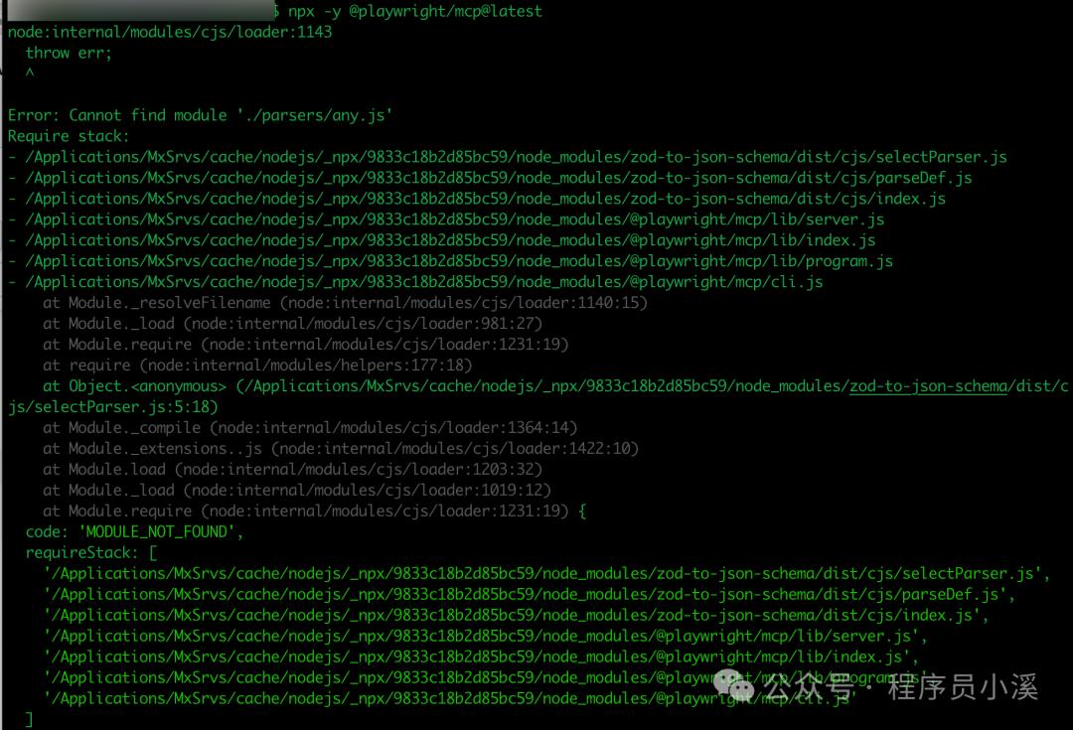Click the code: 'MODULE_NOT_FOUND' line

tap(134, 532)
